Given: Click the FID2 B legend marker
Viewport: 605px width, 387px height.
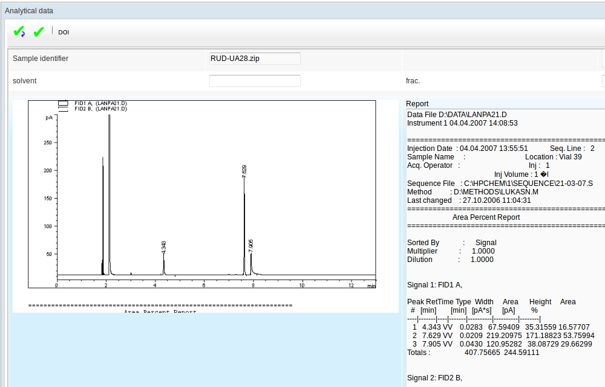Looking at the screenshot, I should (63, 109).
